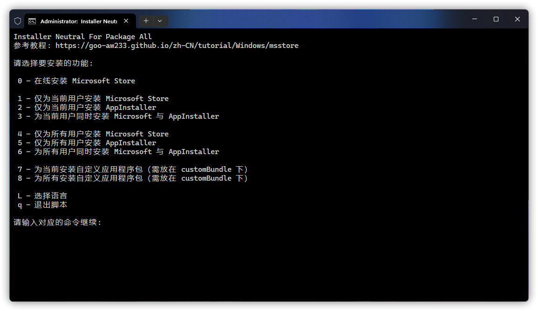
Task: Click option 1 仅为当前用户安装 Microsoft Store
Action: click(93, 99)
